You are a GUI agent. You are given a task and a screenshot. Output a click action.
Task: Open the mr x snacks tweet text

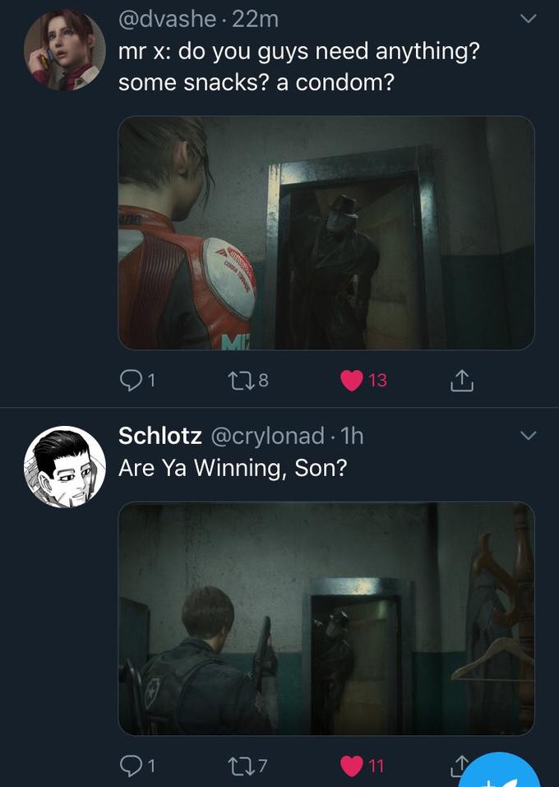pos(299,67)
